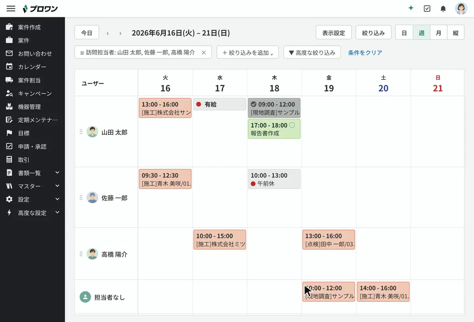Click 佐藤 一郎 avatar in user column
This screenshot has height=322, width=474.
click(x=92, y=197)
